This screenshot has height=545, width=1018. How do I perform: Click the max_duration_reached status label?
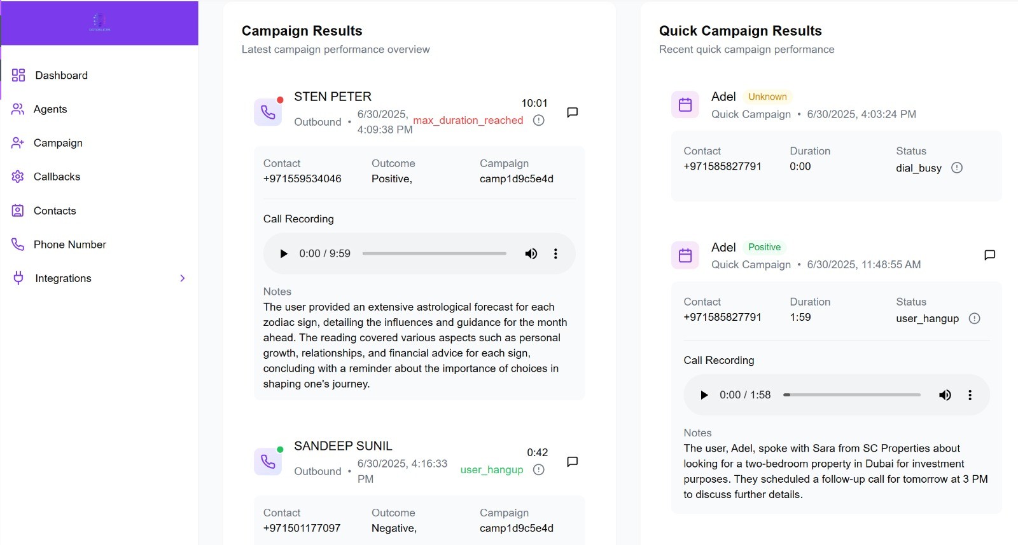[x=468, y=120]
